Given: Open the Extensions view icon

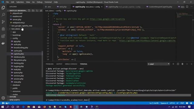Looking at the screenshot, I should click(3, 36).
